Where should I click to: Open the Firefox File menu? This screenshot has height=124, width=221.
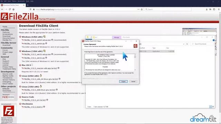(2, 1)
